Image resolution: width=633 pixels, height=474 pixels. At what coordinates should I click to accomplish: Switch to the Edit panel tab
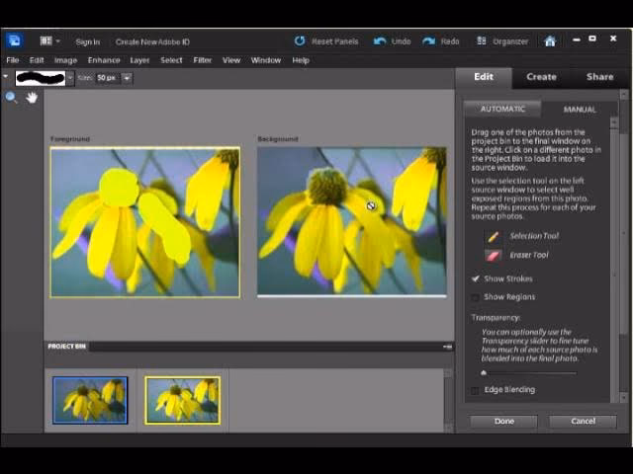[484, 77]
